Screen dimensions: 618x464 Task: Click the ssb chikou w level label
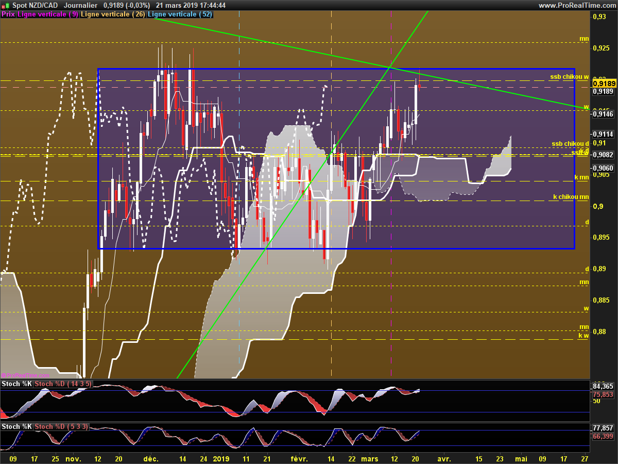point(569,77)
